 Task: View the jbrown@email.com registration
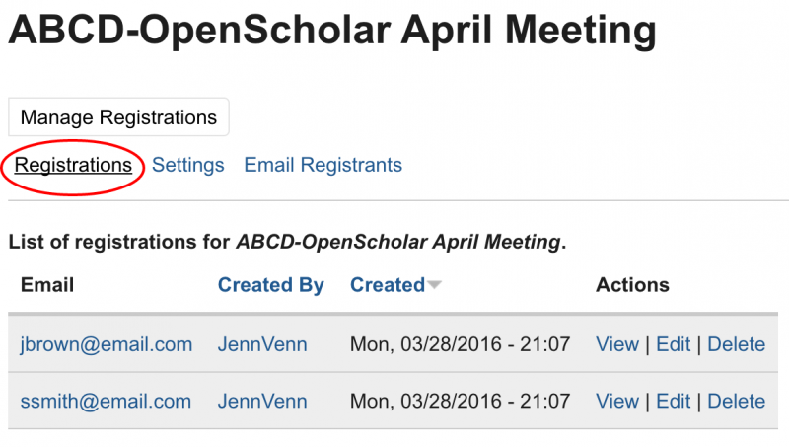[617, 344]
